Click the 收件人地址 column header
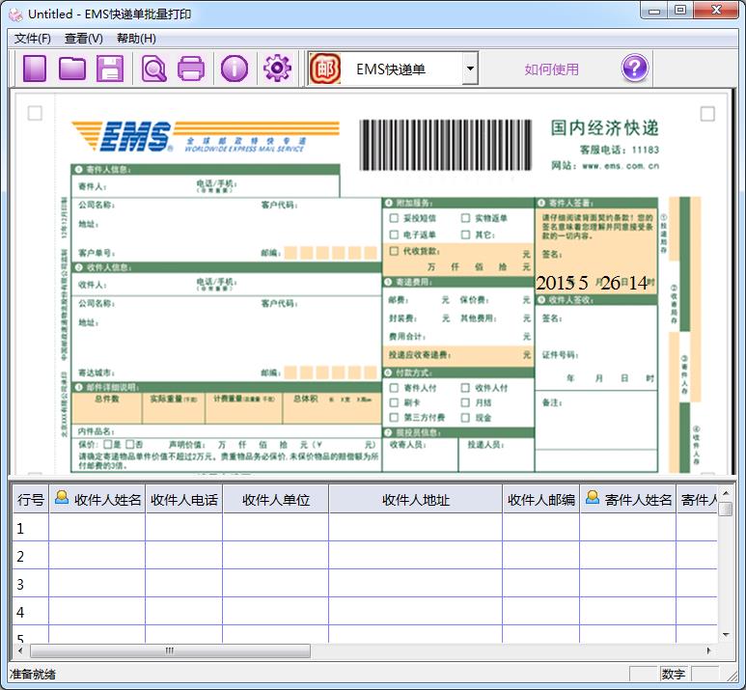This screenshot has width=746, height=690. point(415,499)
